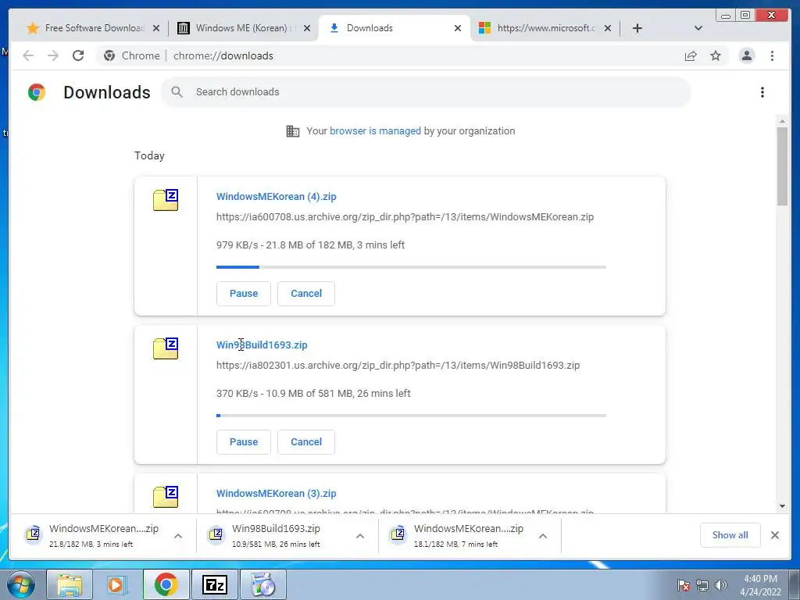
Task: Click the search magnifier icon in Search downloads
Action: coord(177,92)
